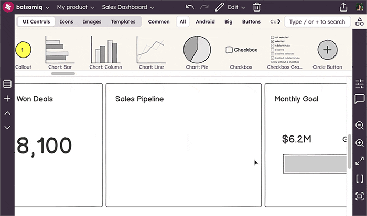Select the $6.2M value text
The width and height of the screenshot is (367, 216).
coord(297,139)
